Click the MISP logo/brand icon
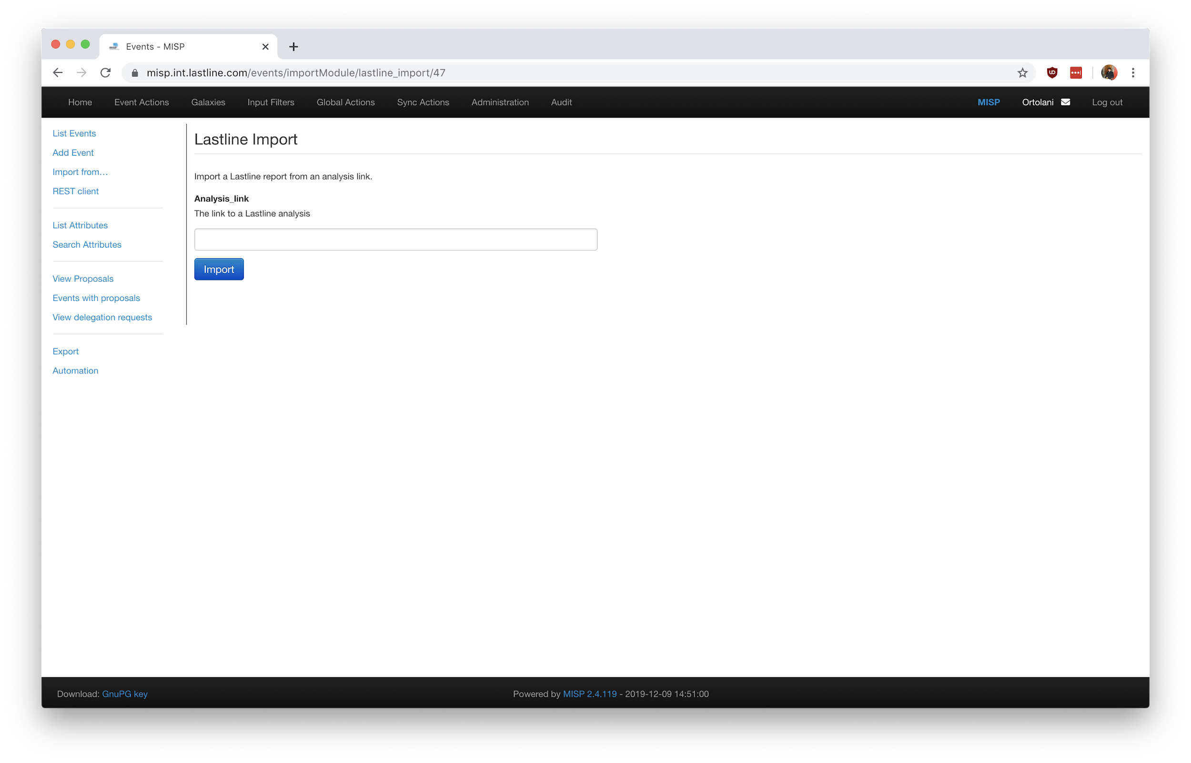Viewport: 1191px width, 763px height. coord(989,101)
